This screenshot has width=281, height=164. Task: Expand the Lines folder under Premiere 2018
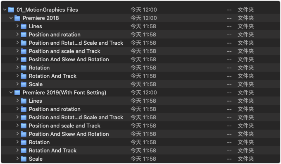click(x=17, y=26)
